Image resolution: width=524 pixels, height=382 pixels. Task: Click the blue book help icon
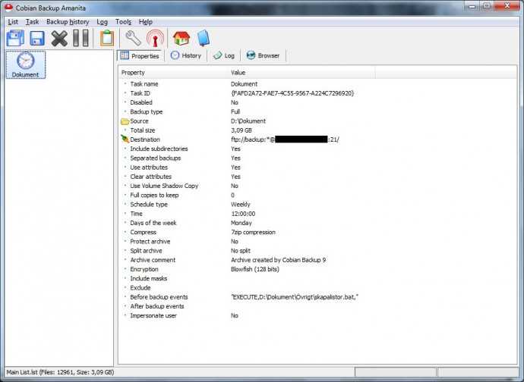[x=204, y=38]
